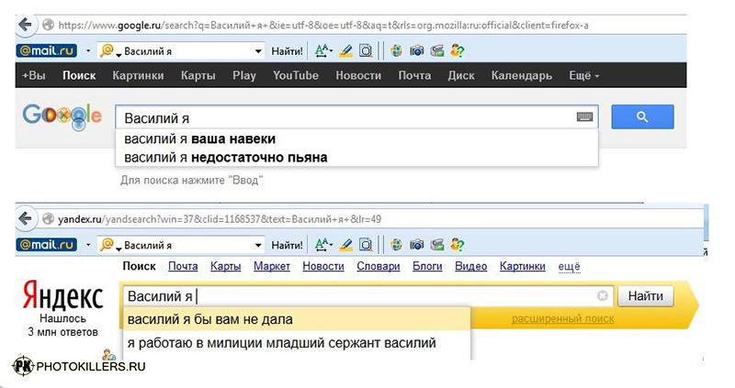Click the Найти button next to Yandex search box
The image size is (735, 388).
(x=646, y=295)
